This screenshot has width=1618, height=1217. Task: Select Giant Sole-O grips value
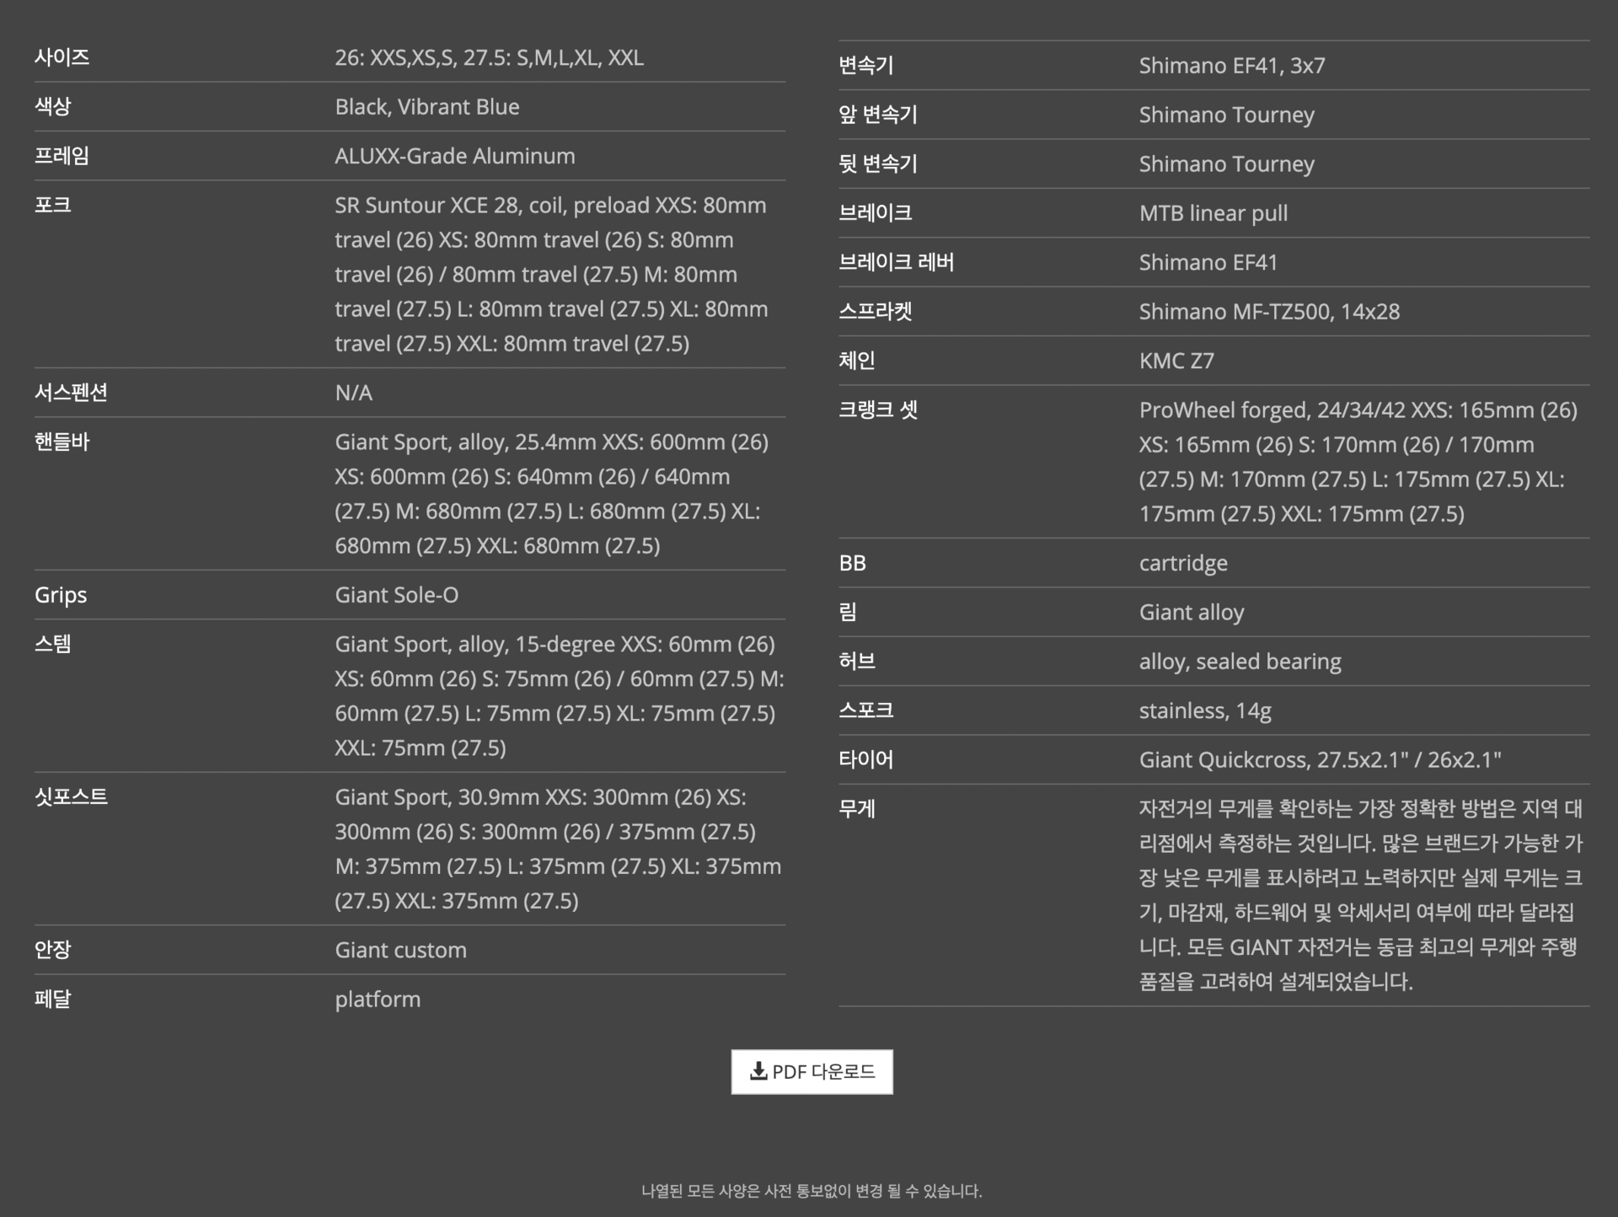pos(396,594)
